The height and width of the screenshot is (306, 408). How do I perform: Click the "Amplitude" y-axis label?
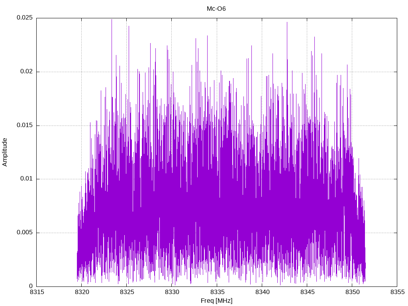click(x=4, y=152)
